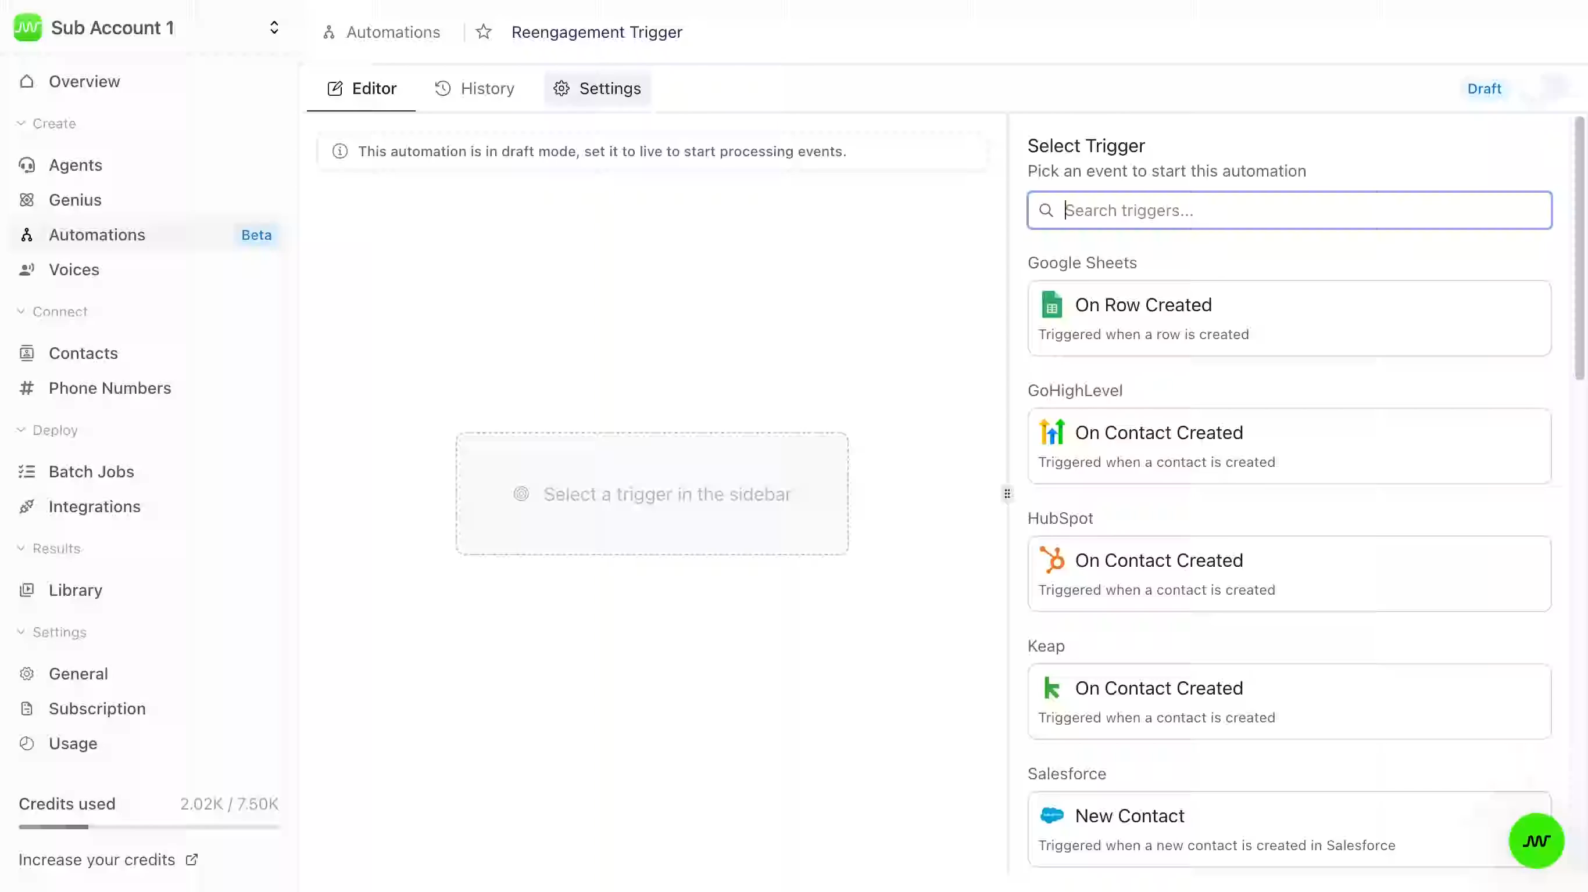Select HubSpot On Contact Created trigger

tap(1289, 573)
